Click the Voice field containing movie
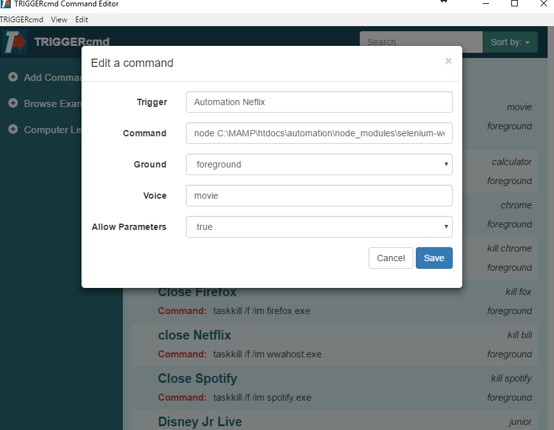 319,196
